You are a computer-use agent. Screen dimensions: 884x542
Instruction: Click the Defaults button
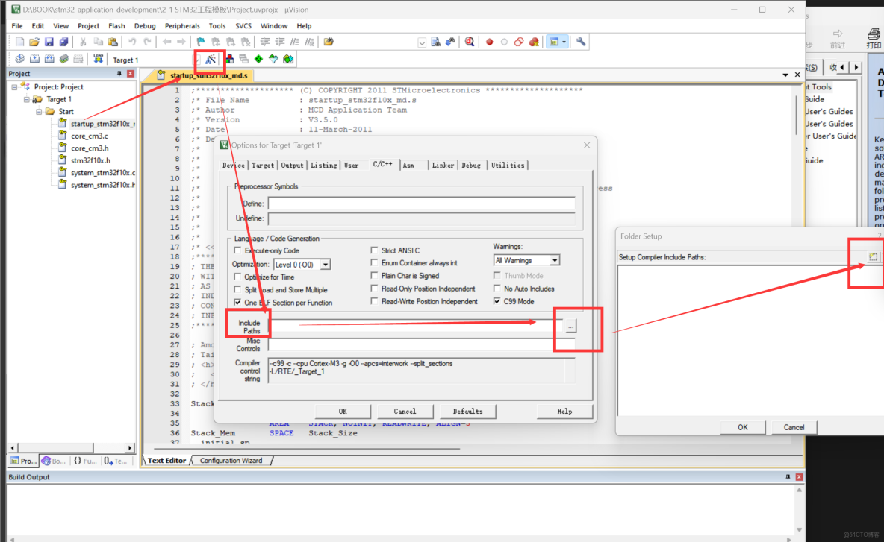pos(467,411)
